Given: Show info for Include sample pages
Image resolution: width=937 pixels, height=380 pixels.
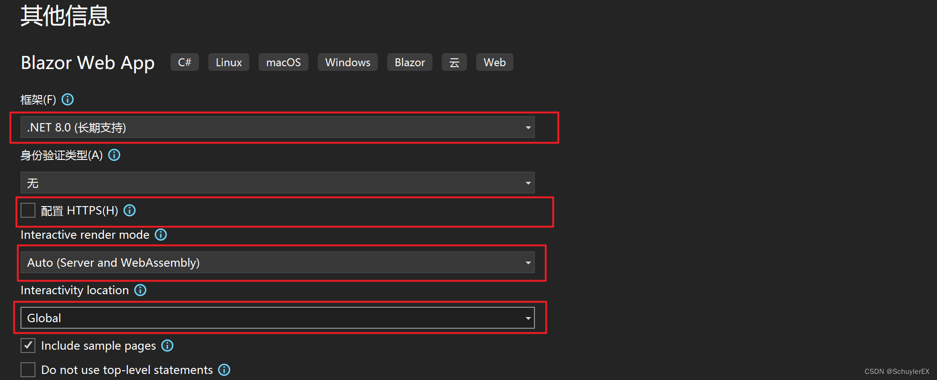Looking at the screenshot, I should [167, 345].
